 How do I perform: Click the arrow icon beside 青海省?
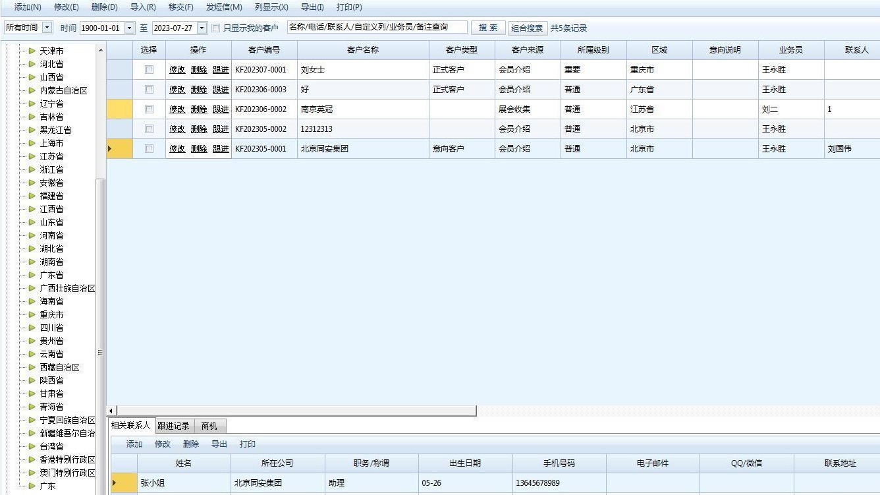(32, 407)
